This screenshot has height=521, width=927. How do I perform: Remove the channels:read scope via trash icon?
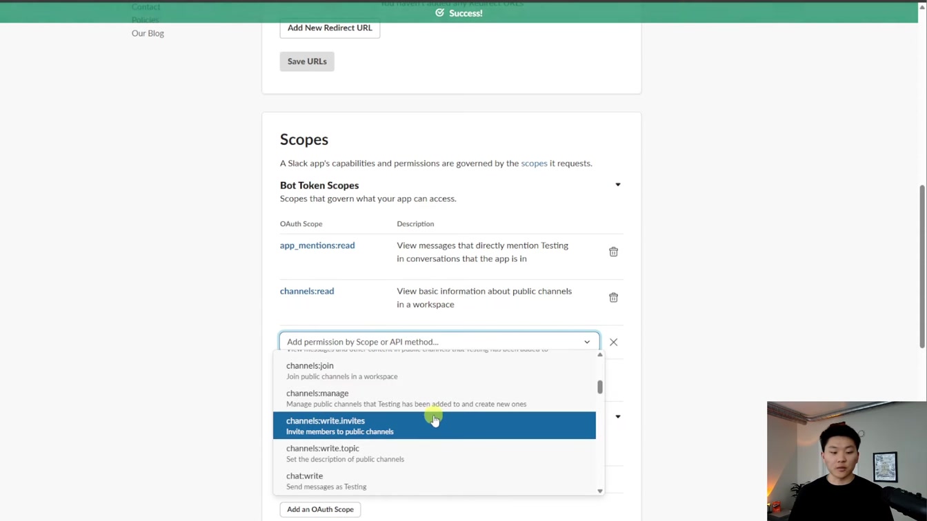[x=613, y=298]
